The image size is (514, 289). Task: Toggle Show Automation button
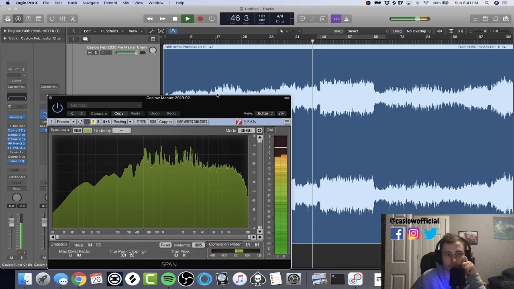[151, 31]
